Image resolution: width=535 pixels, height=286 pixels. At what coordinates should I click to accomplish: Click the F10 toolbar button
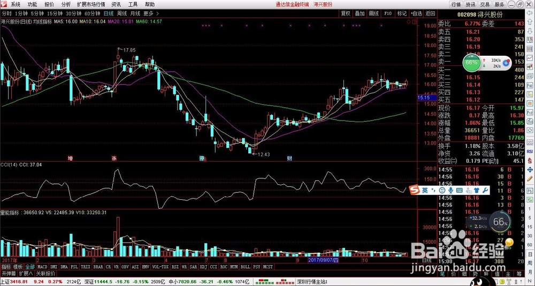(x=387, y=14)
